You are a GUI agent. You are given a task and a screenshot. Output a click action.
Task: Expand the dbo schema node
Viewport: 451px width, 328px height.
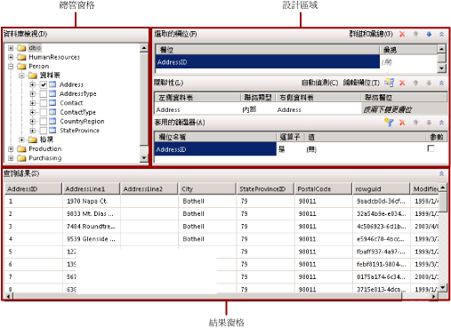[11, 48]
